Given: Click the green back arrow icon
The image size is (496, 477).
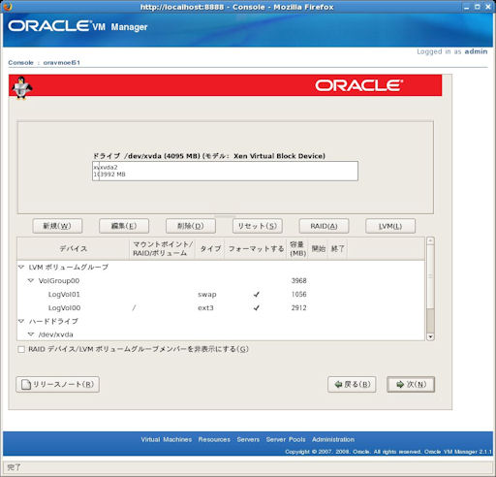Looking at the screenshot, I should (338, 384).
